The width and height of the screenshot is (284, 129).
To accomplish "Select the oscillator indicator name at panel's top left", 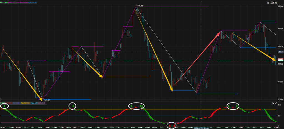I will [2, 103].
